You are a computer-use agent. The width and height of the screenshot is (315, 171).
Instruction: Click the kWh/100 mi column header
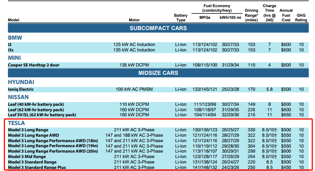click(230, 18)
